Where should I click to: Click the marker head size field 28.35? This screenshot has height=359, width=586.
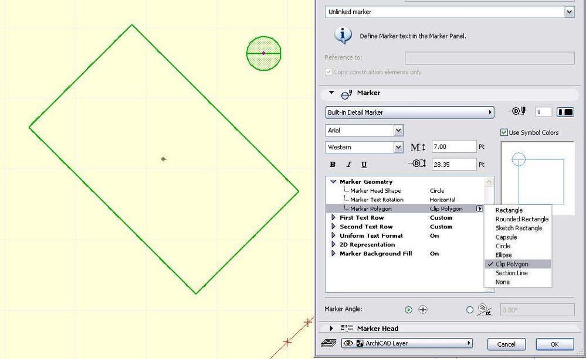point(454,164)
